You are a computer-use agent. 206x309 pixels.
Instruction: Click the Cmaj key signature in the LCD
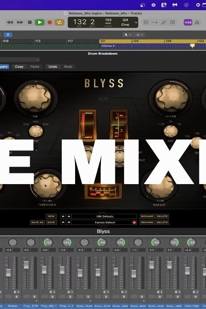click(x=125, y=24)
